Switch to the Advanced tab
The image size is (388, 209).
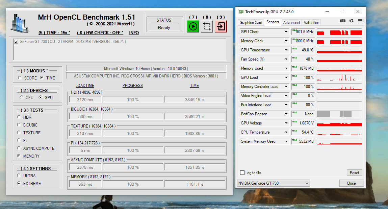point(291,23)
